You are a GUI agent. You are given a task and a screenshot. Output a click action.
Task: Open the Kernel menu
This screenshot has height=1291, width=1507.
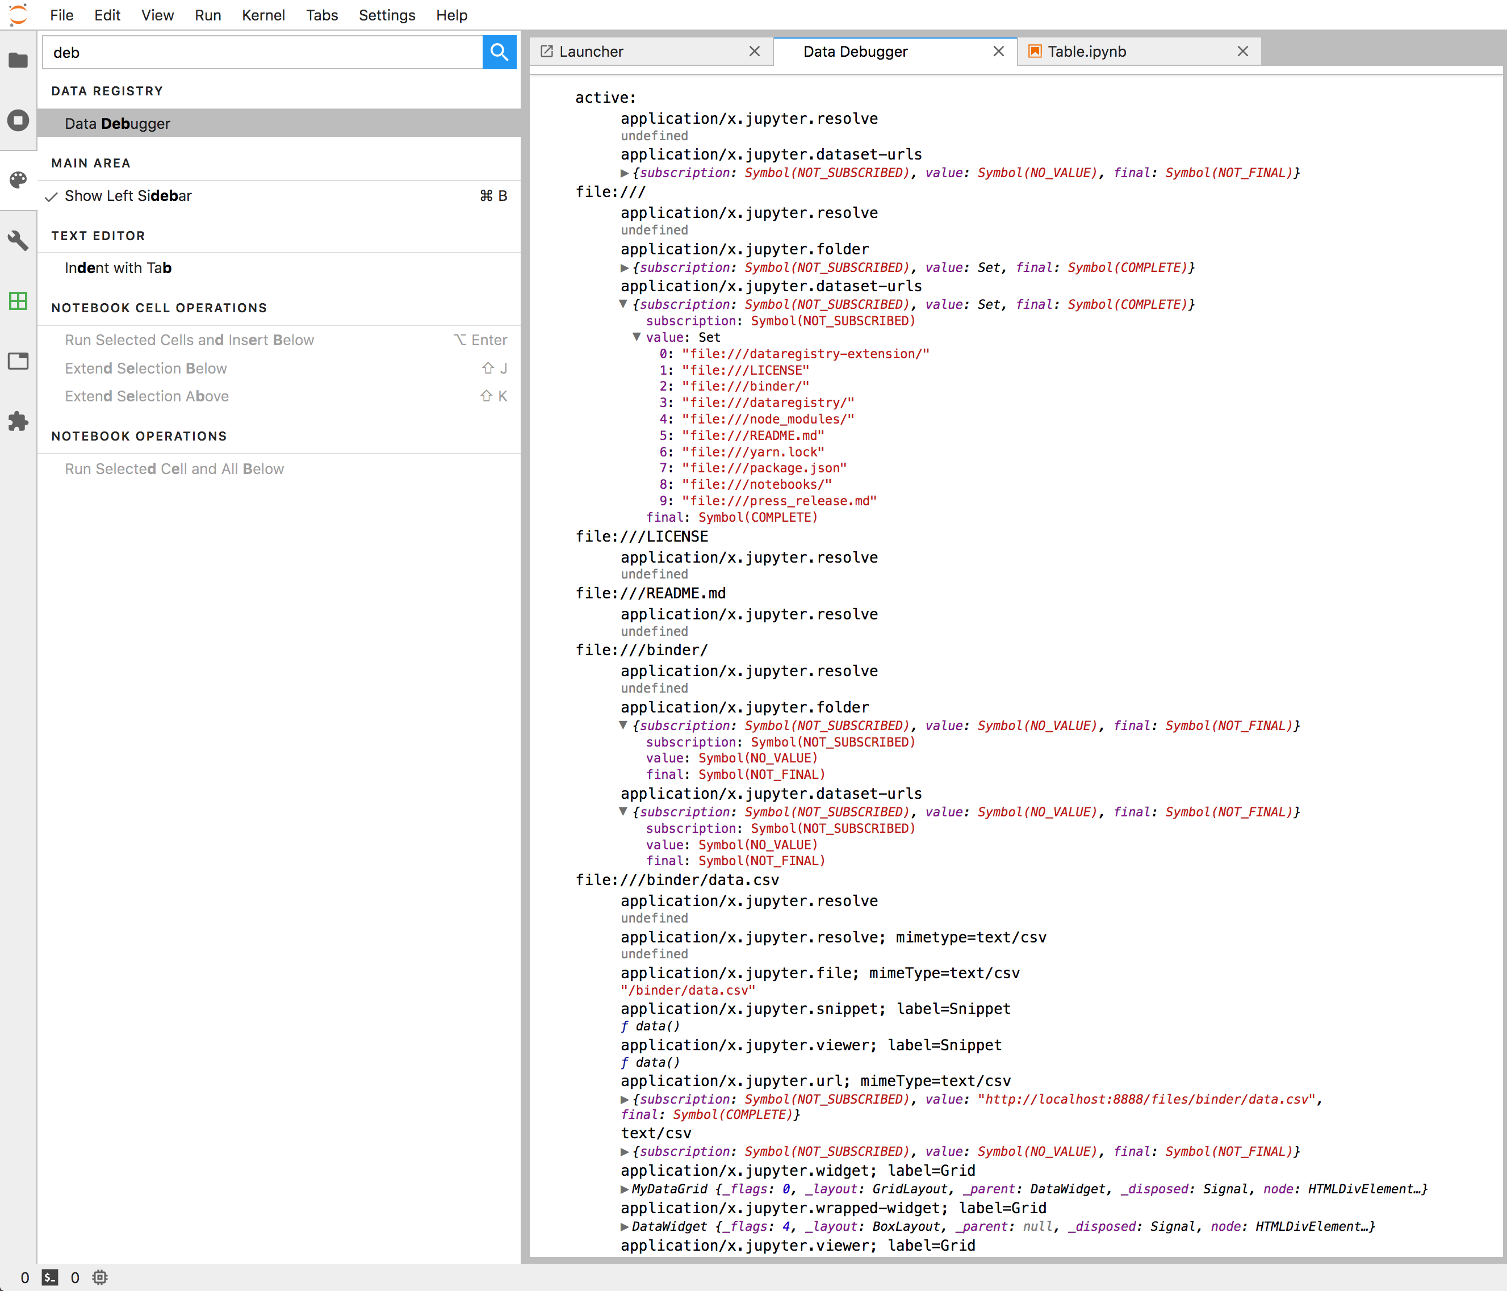(x=262, y=15)
